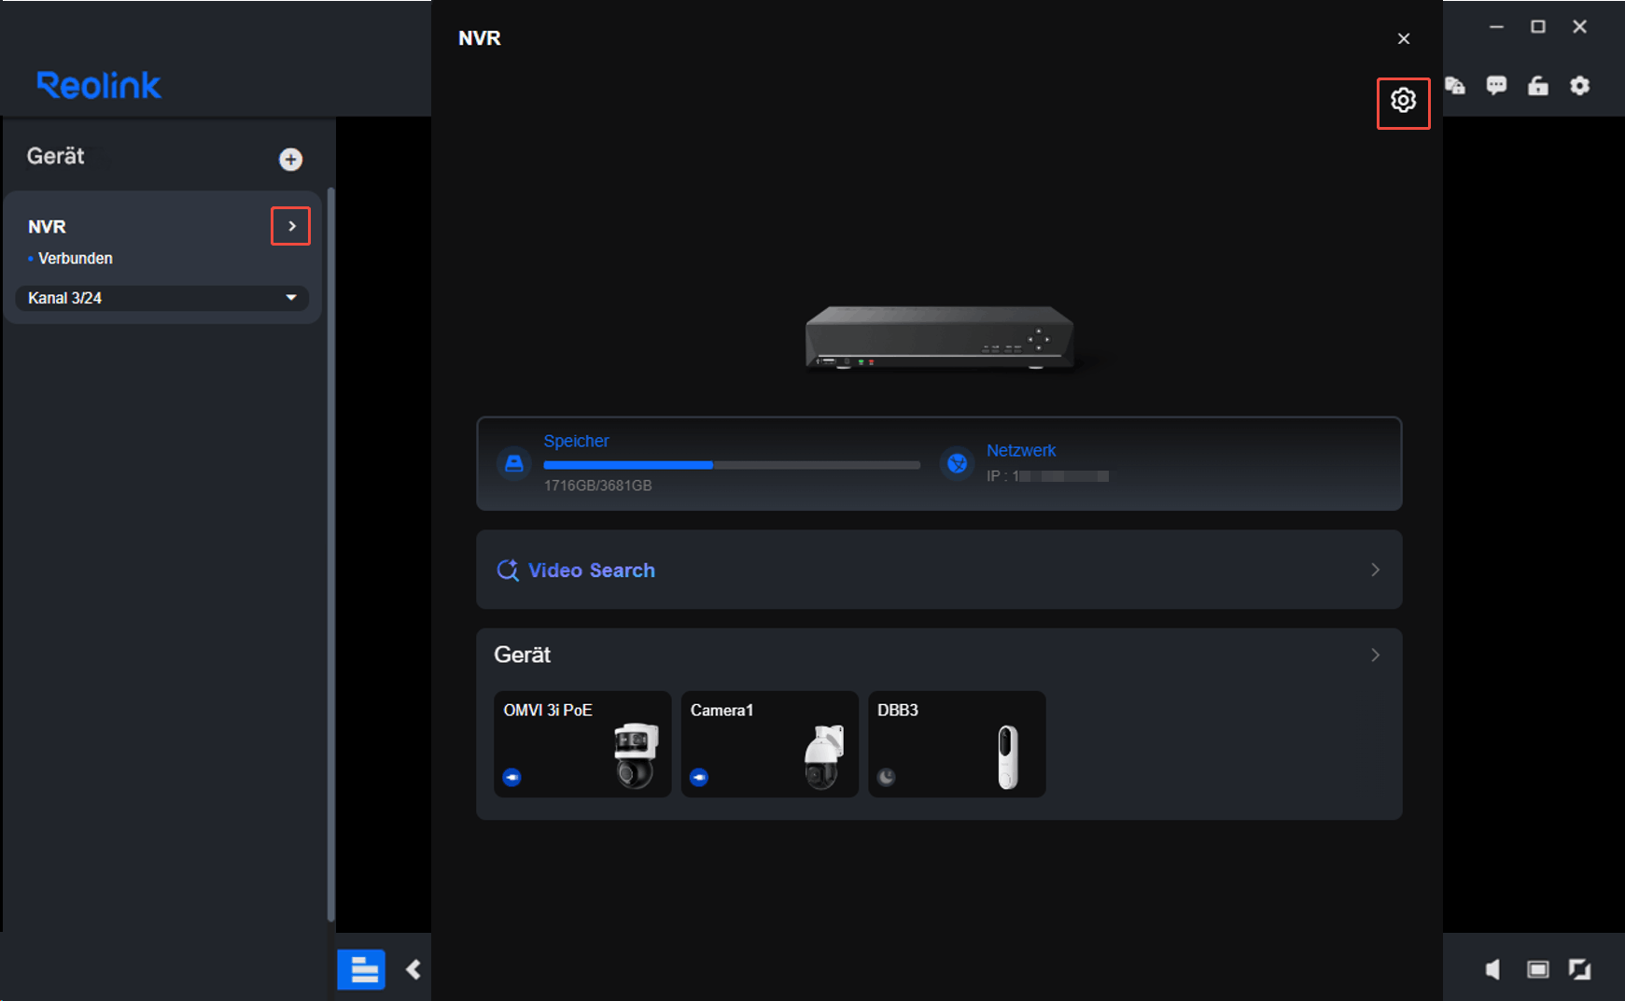Toggle the speaker volume icon
The height and width of the screenshot is (1001, 1625).
(x=1493, y=969)
